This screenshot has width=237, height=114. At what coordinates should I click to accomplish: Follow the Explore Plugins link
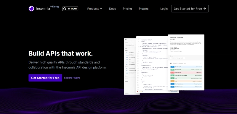tap(72, 78)
